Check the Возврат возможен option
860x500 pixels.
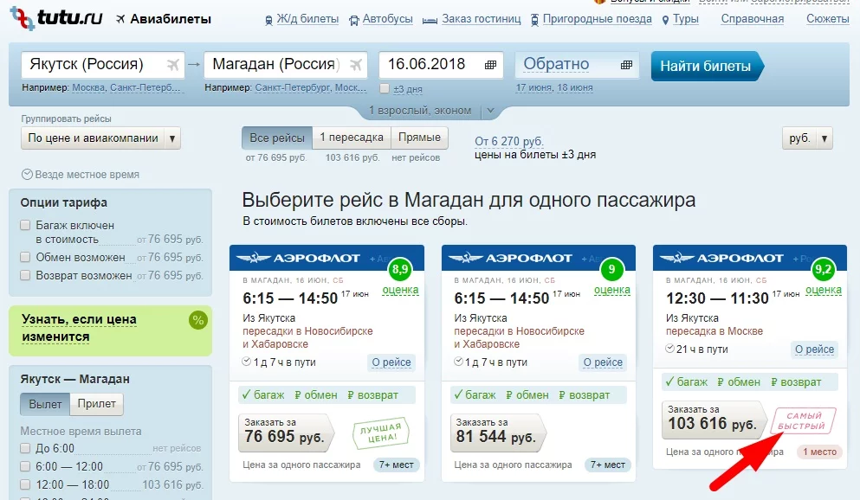(x=25, y=275)
